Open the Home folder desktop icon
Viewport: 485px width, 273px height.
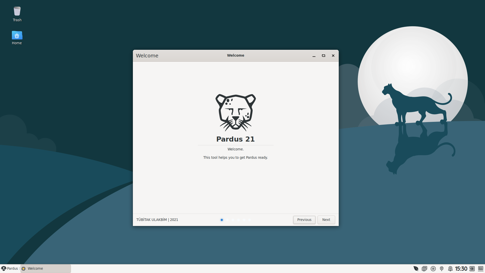pos(17,38)
